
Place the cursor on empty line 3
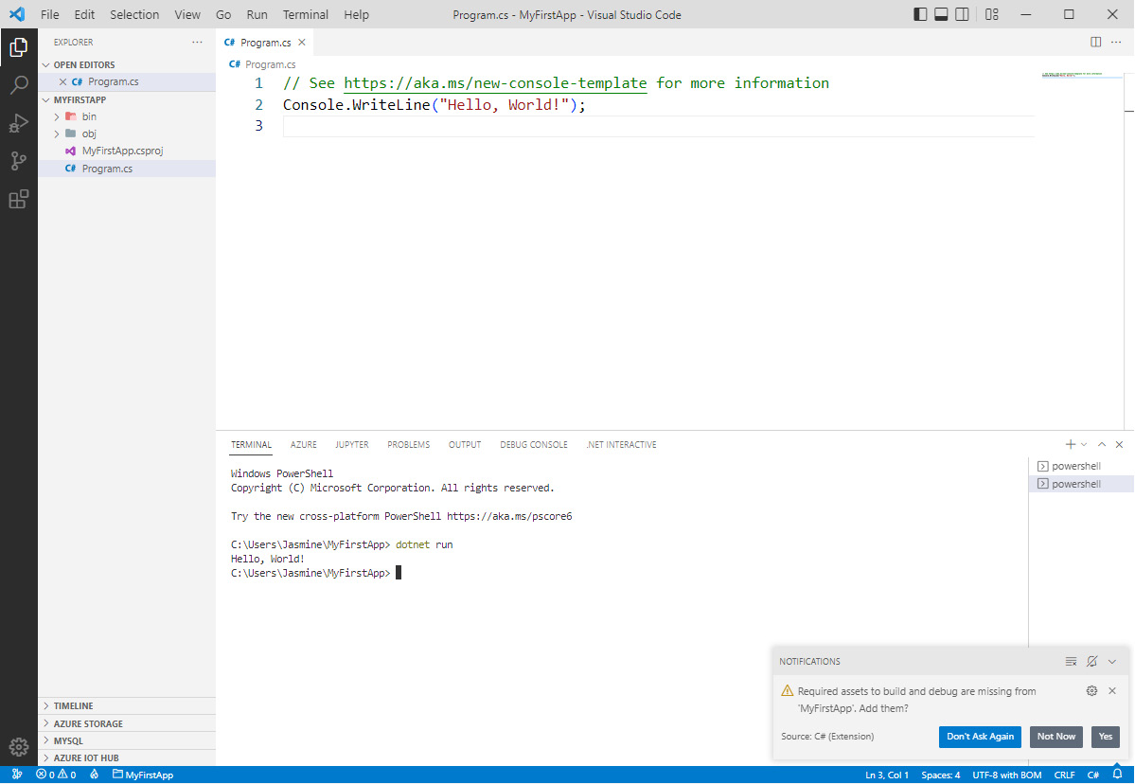658,126
